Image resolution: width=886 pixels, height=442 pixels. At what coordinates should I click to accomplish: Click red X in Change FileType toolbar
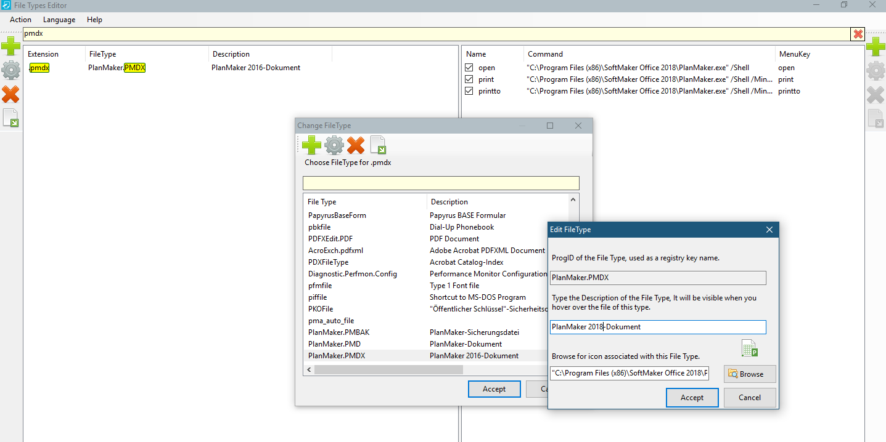tap(356, 145)
